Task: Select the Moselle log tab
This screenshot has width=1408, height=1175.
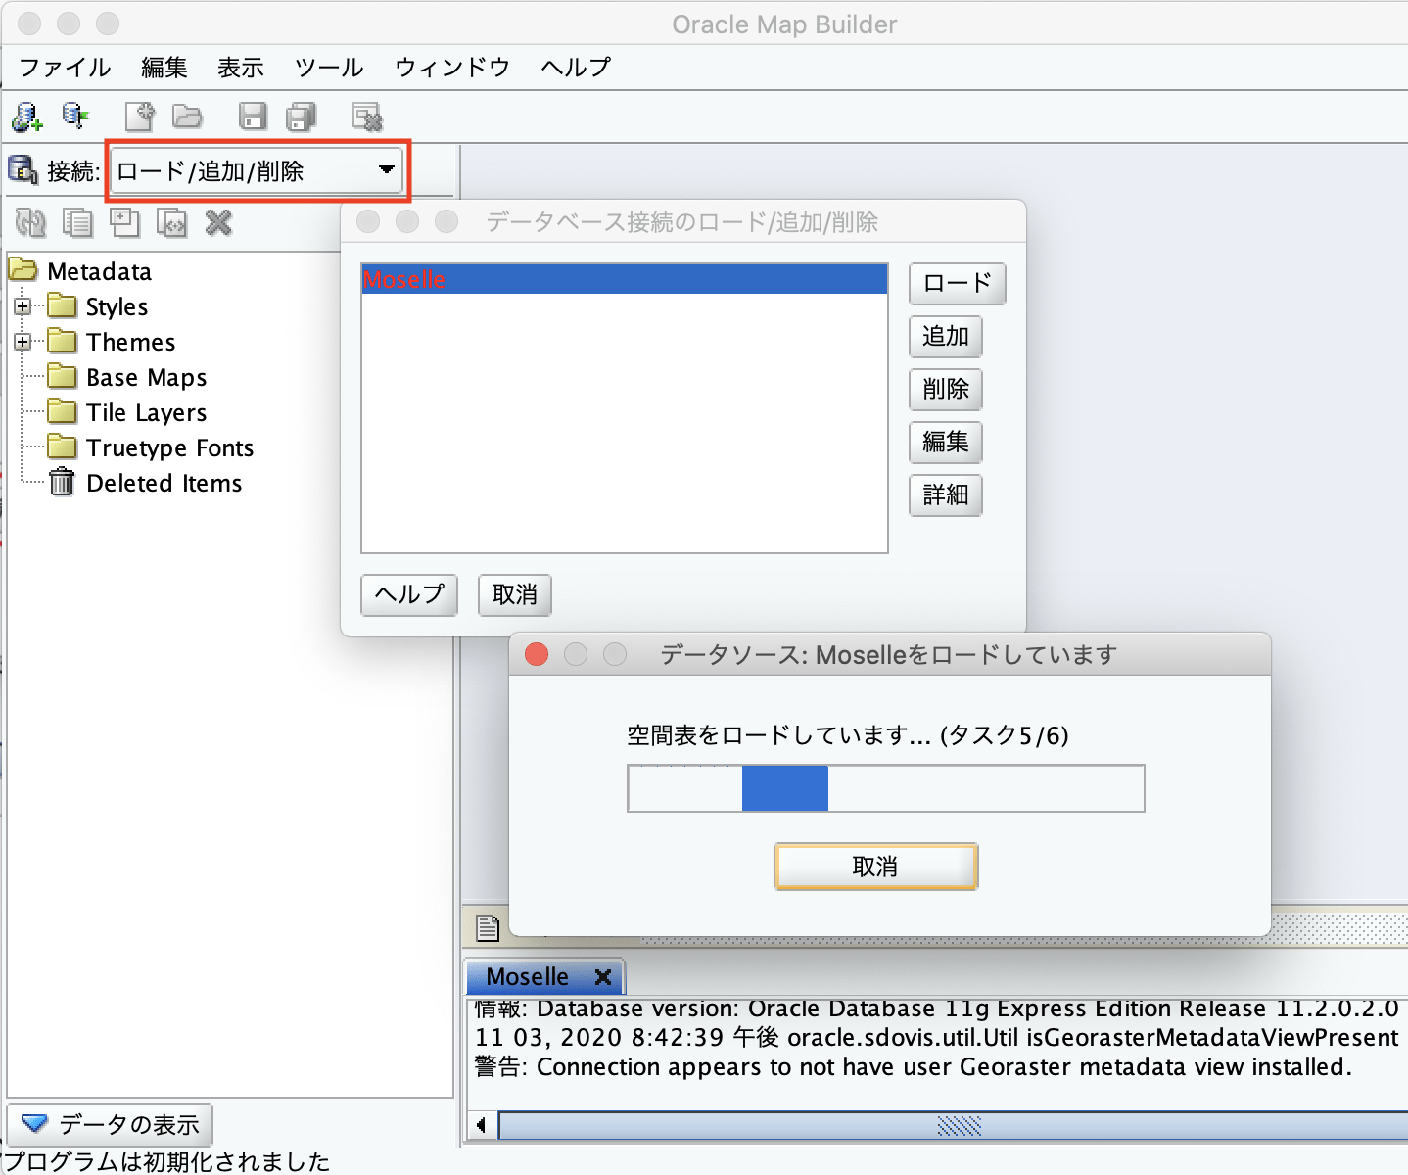Action: click(528, 976)
